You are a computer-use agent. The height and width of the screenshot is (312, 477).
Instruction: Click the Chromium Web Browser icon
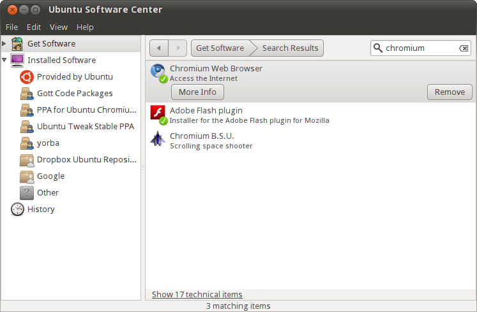[158, 72]
